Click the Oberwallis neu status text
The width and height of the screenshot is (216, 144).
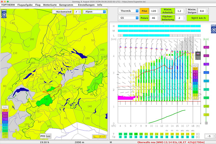[171, 142]
